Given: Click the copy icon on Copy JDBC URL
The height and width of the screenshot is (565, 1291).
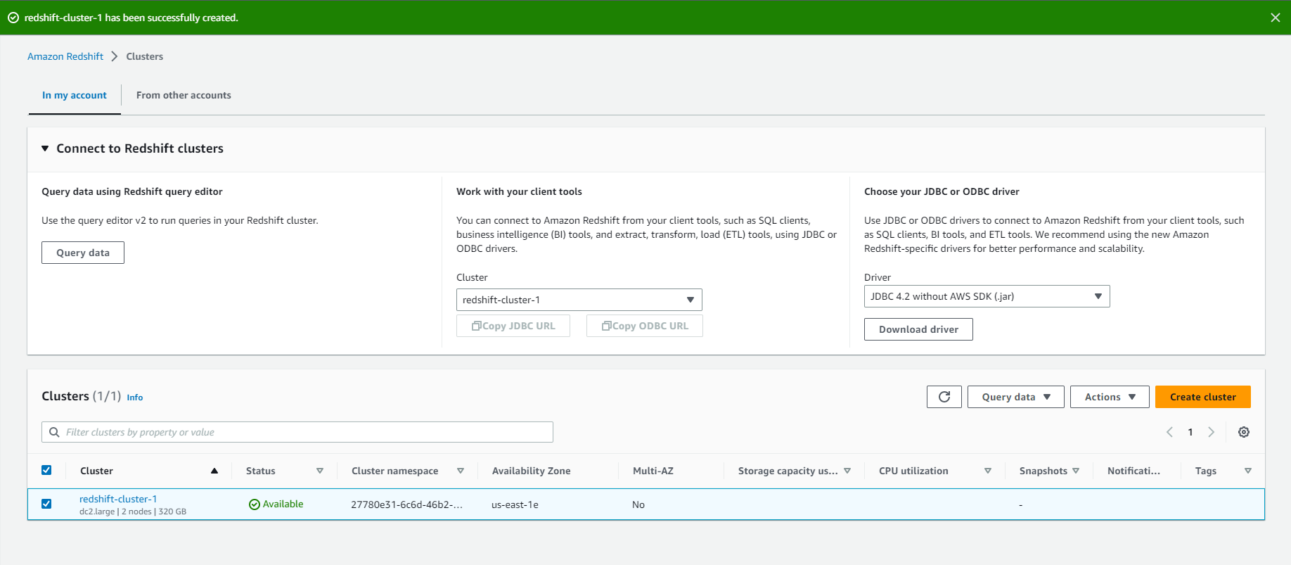Looking at the screenshot, I should (x=476, y=326).
